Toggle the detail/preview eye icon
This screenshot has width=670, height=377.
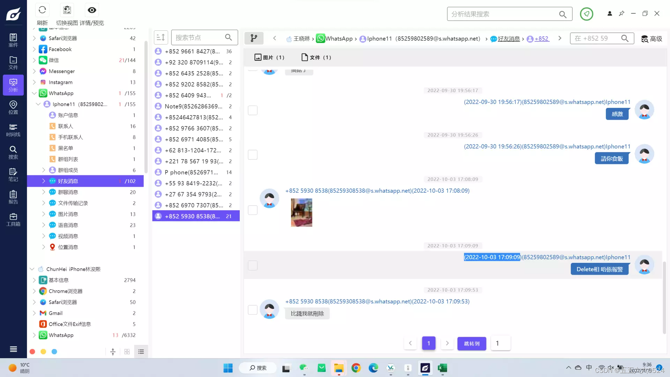click(92, 10)
